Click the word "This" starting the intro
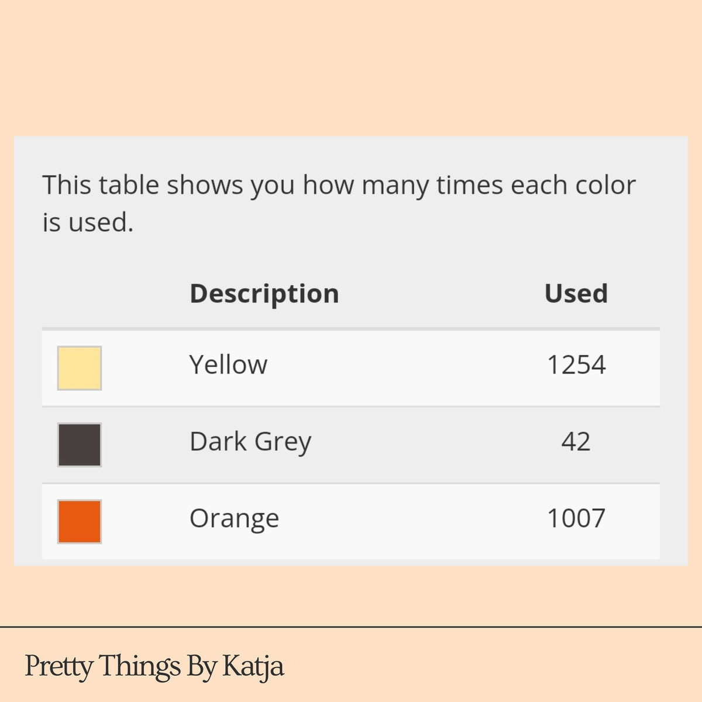 (67, 185)
